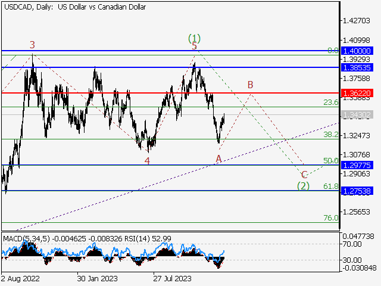381x286 pixels.
Task: Select the green (1) wave label
Action: [195, 38]
